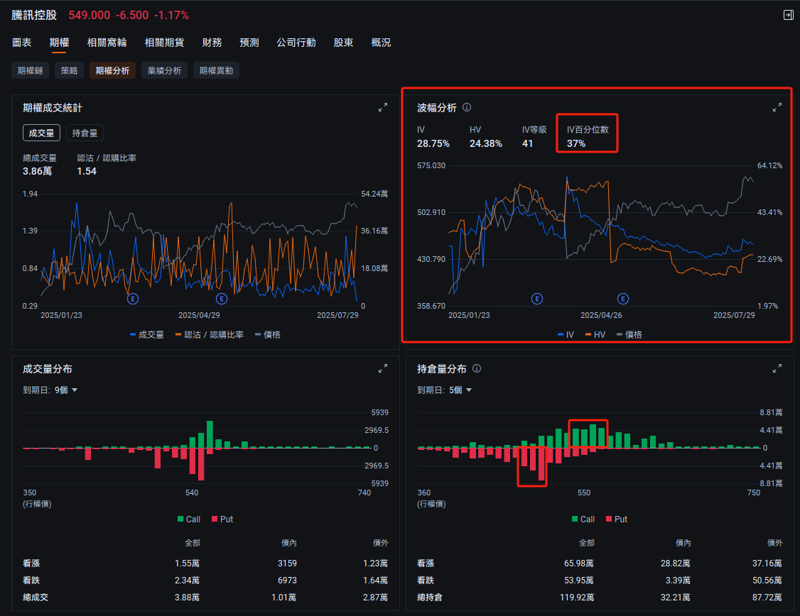Toggle the 價格 legend under volume chart
The image size is (800, 616).
click(x=269, y=334)
